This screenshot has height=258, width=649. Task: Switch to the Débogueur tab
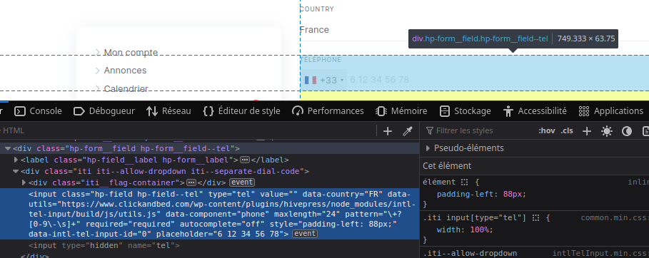[x=104, y=110]
